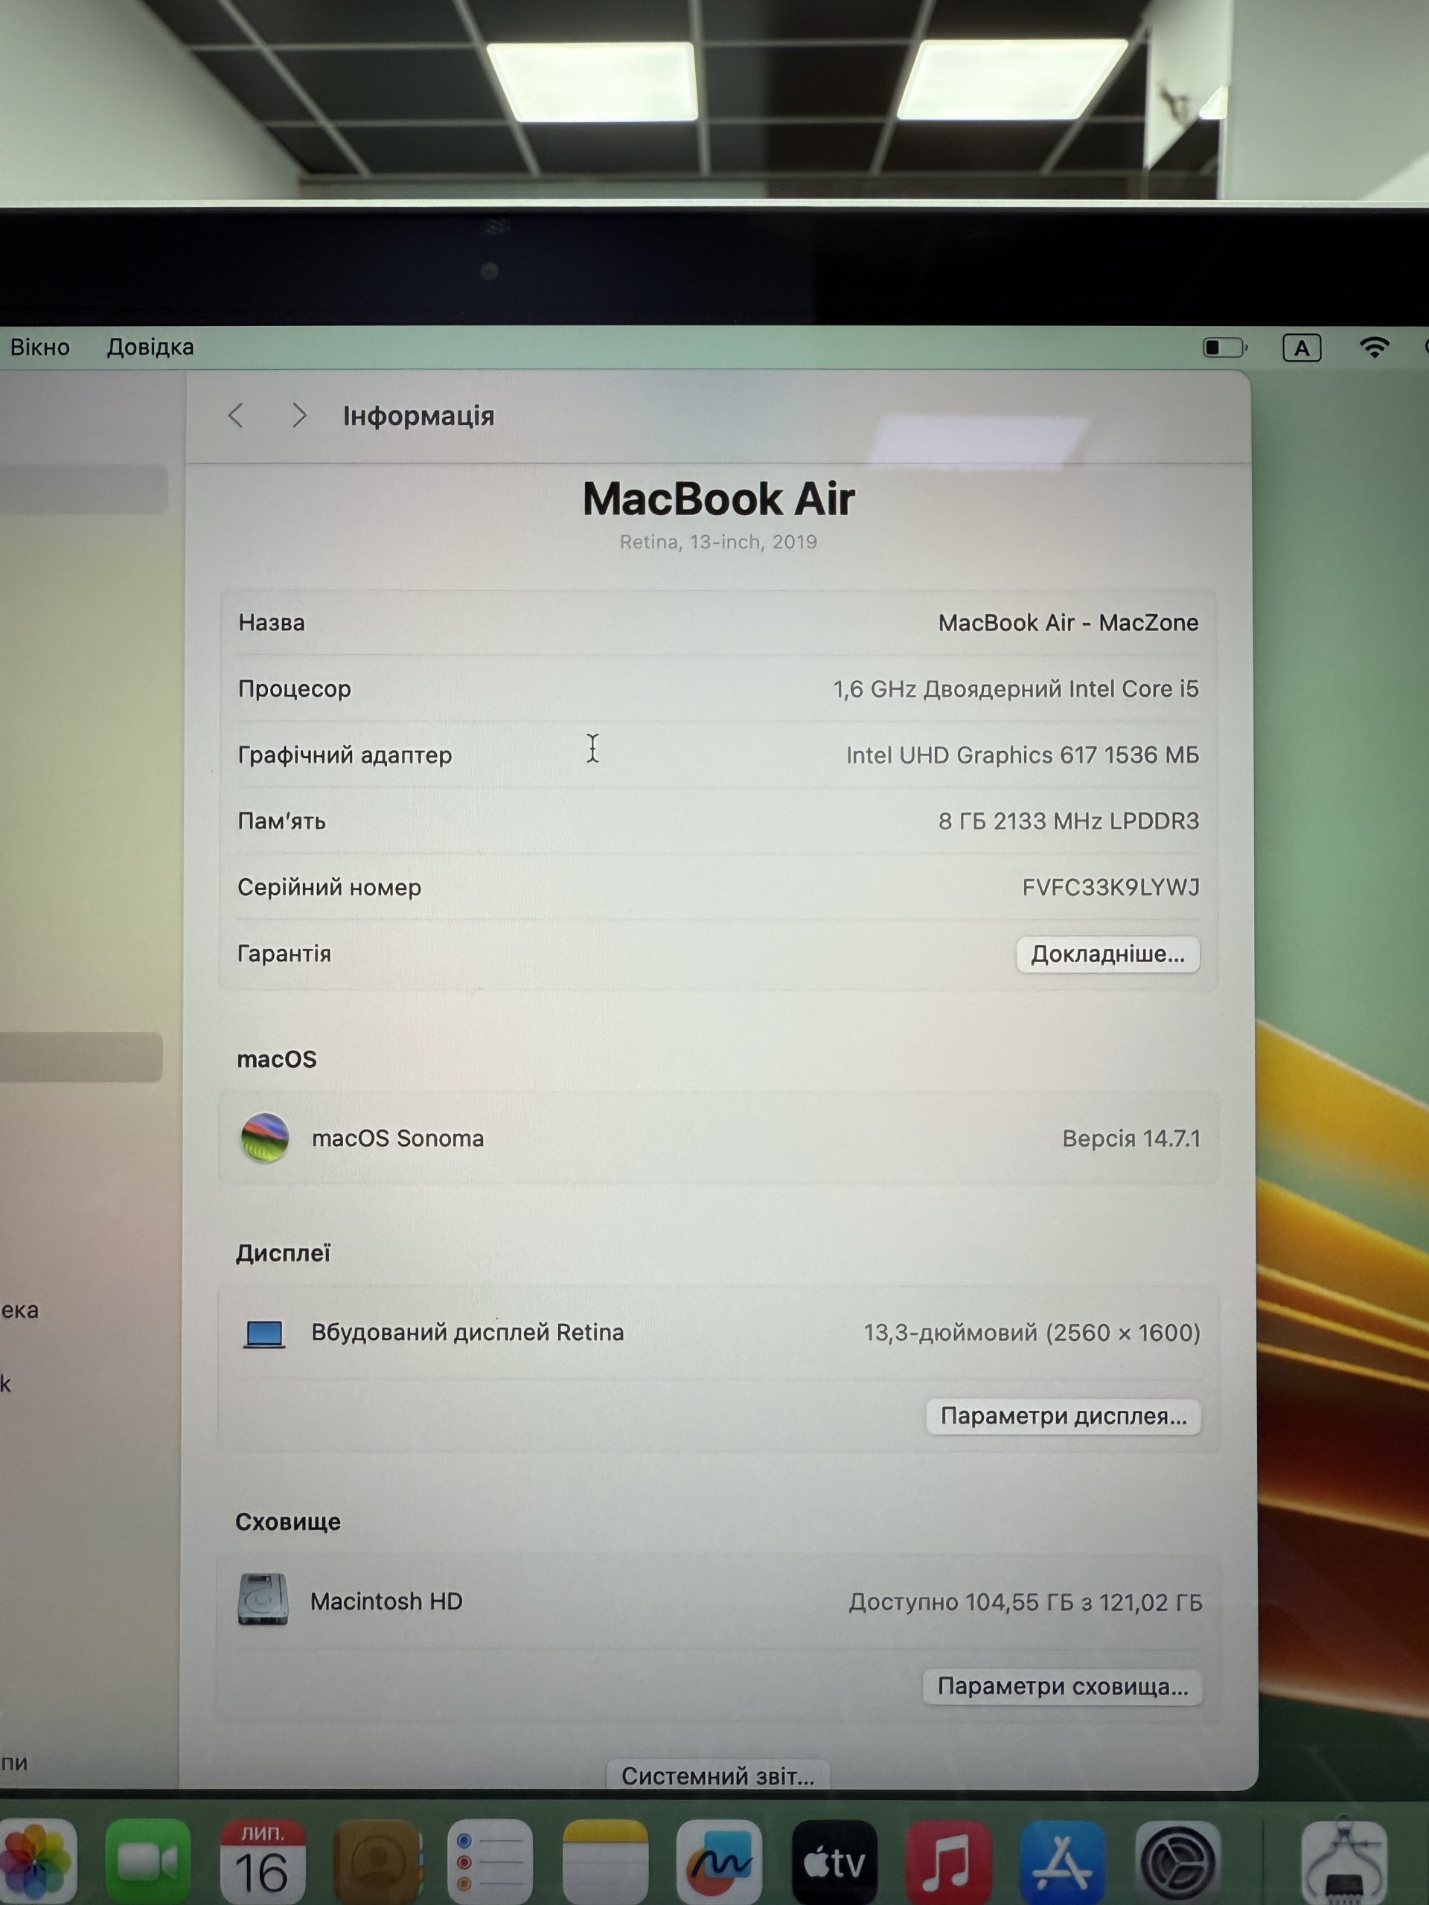Click the Графічний адаптер row label

[345, 755]
